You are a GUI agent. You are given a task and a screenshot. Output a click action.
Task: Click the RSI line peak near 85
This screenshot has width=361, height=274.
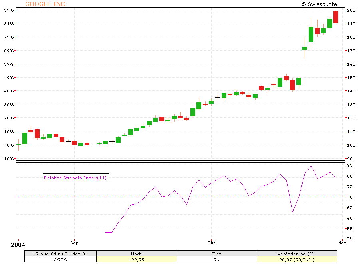click(x=311, y=166)
